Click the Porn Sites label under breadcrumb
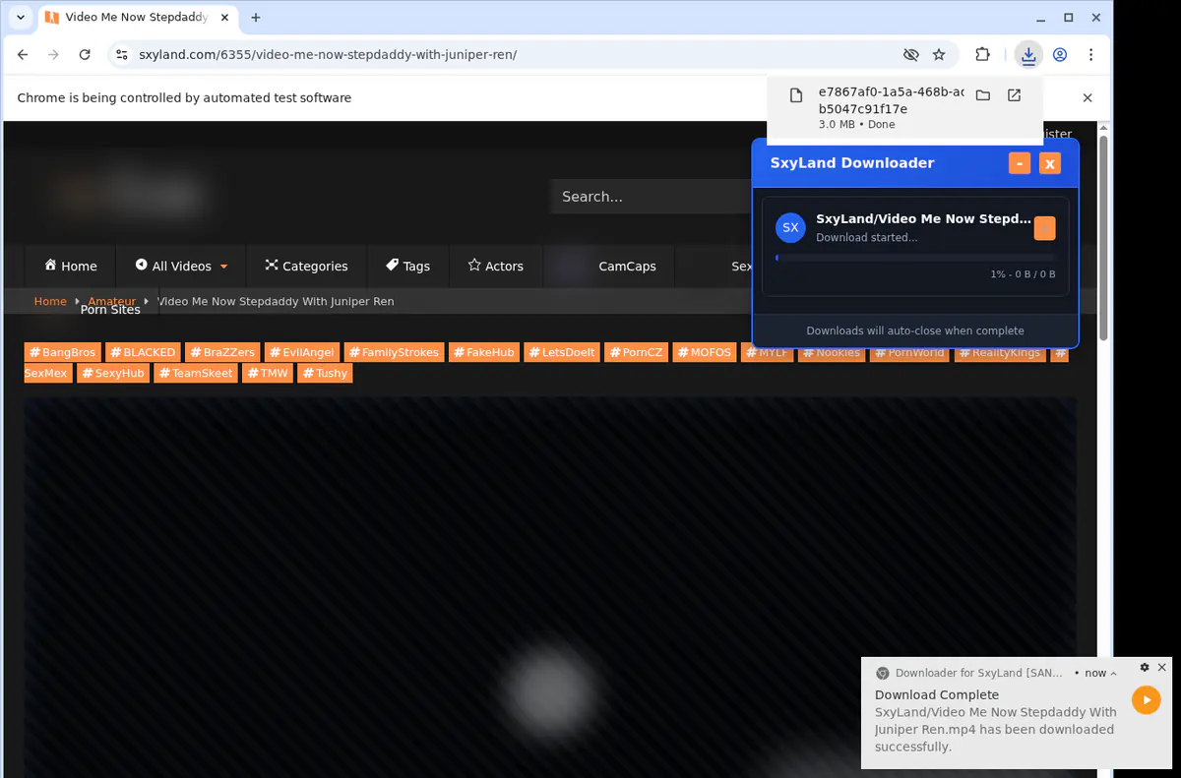This screenshot has height=778, width=1181. pos(110,309)
